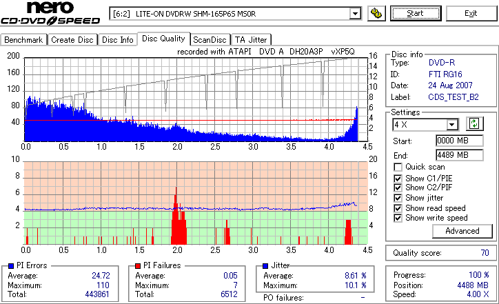Click the red PI Failures legend square

click(x=138, y=265)
